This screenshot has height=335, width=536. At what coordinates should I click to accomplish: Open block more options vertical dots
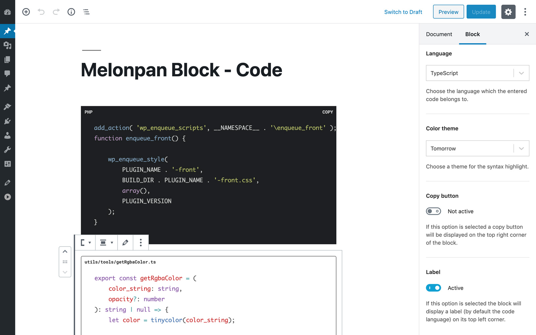(141, 243)
